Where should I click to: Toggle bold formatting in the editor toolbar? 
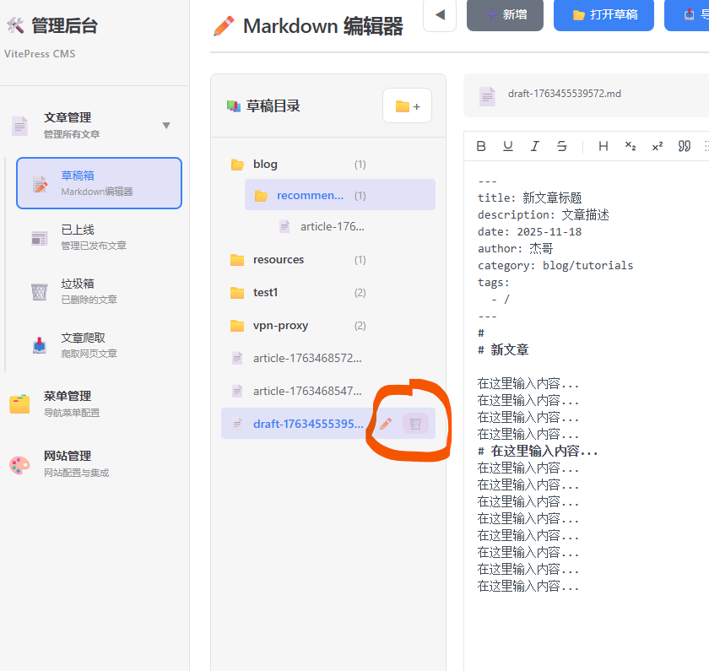tap(481, 145)
